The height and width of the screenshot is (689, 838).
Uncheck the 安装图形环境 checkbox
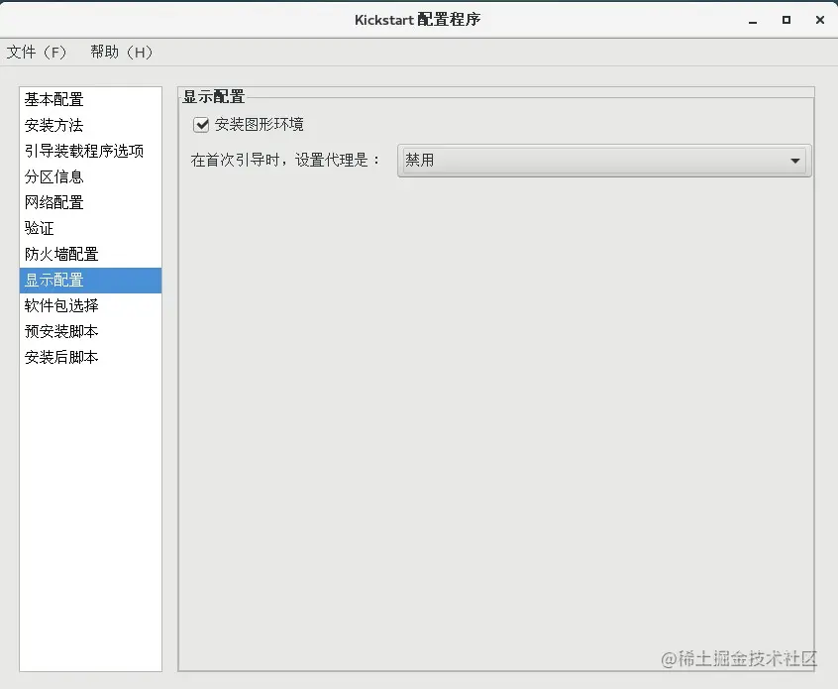tap(201, 125)
